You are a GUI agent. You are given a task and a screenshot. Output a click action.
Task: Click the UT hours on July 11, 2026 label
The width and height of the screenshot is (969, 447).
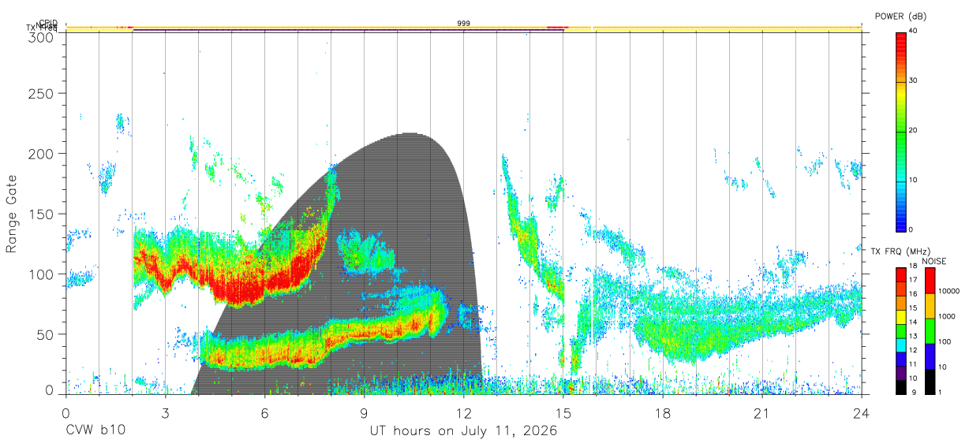click(x=463, y=431)
